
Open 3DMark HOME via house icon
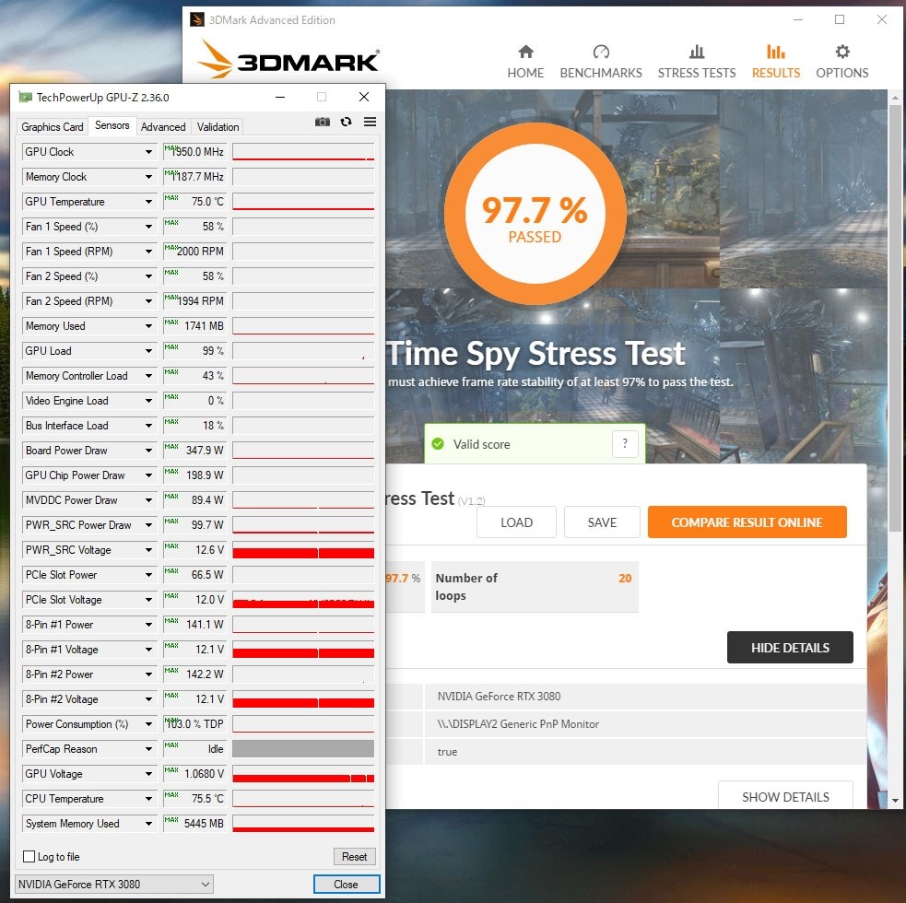[x=525, y=52]
